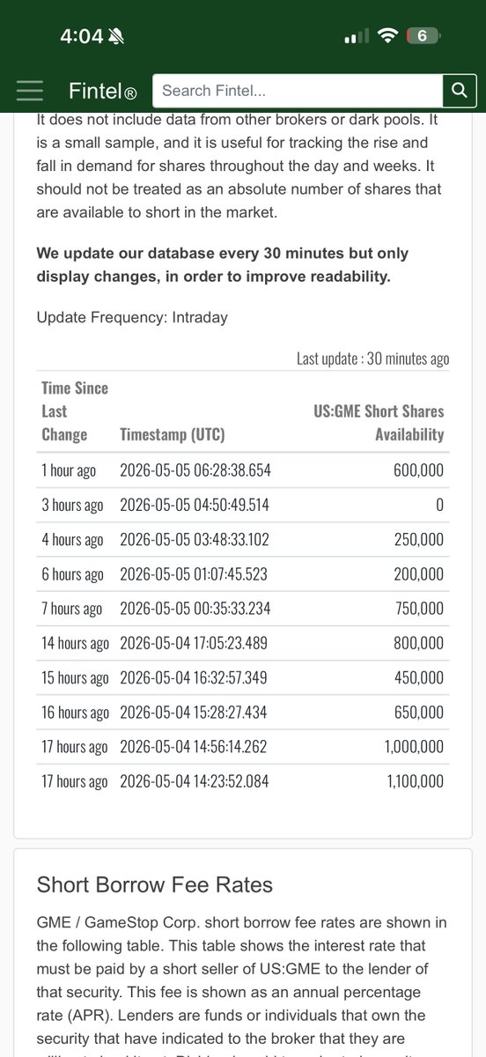Select US:GME Short Shares Availability header
Screen dimensions: 486x1057
click(379, 423)
